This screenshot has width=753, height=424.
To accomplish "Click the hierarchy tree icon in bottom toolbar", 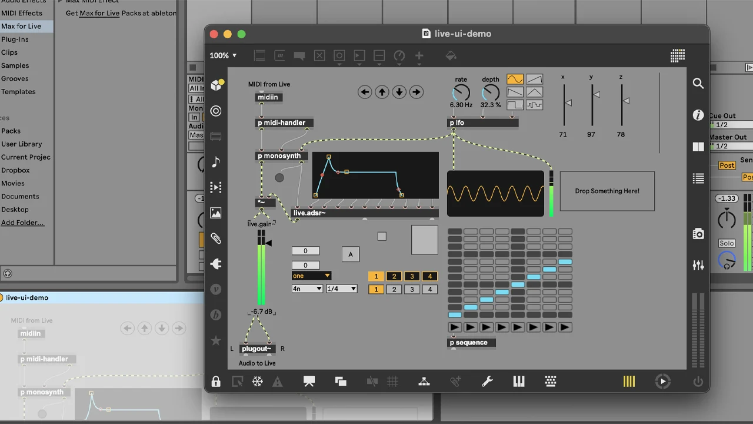I will point(424,382).
